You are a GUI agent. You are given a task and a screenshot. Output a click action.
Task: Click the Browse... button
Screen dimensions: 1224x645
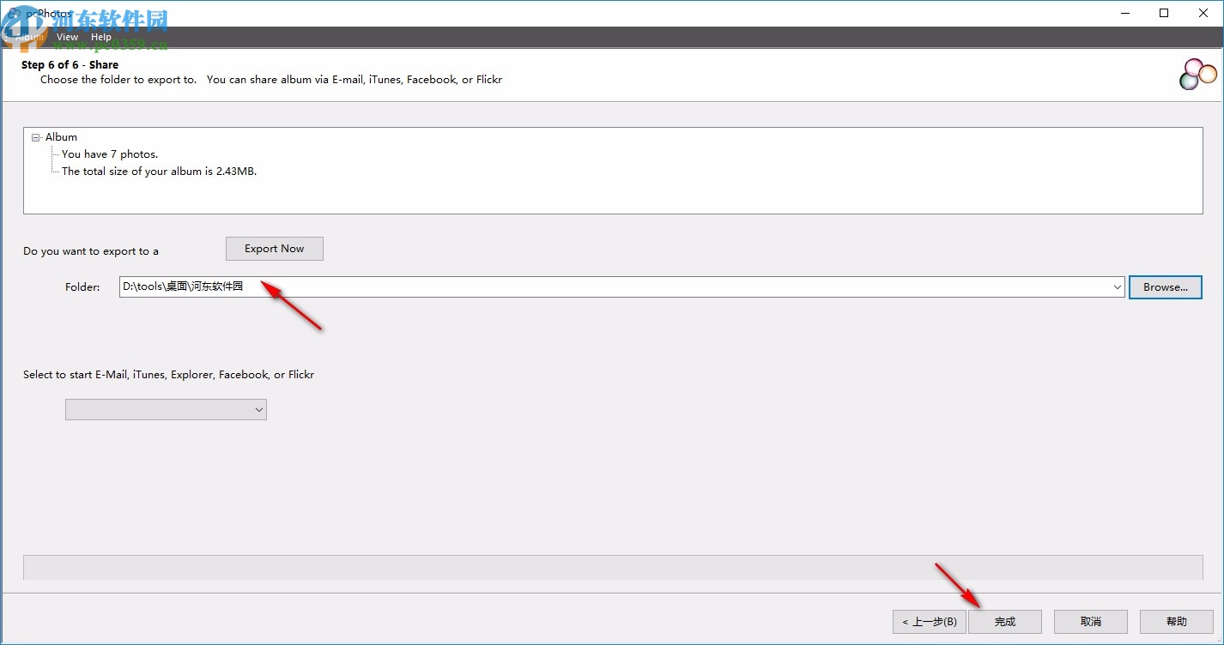point(1166,287)
